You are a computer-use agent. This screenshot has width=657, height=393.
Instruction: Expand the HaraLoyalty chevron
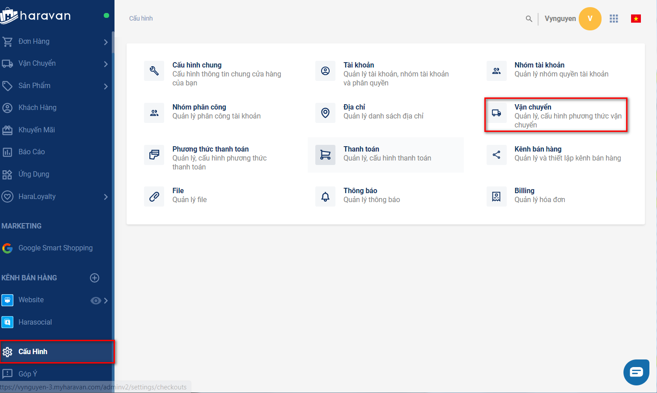(106, 197)
